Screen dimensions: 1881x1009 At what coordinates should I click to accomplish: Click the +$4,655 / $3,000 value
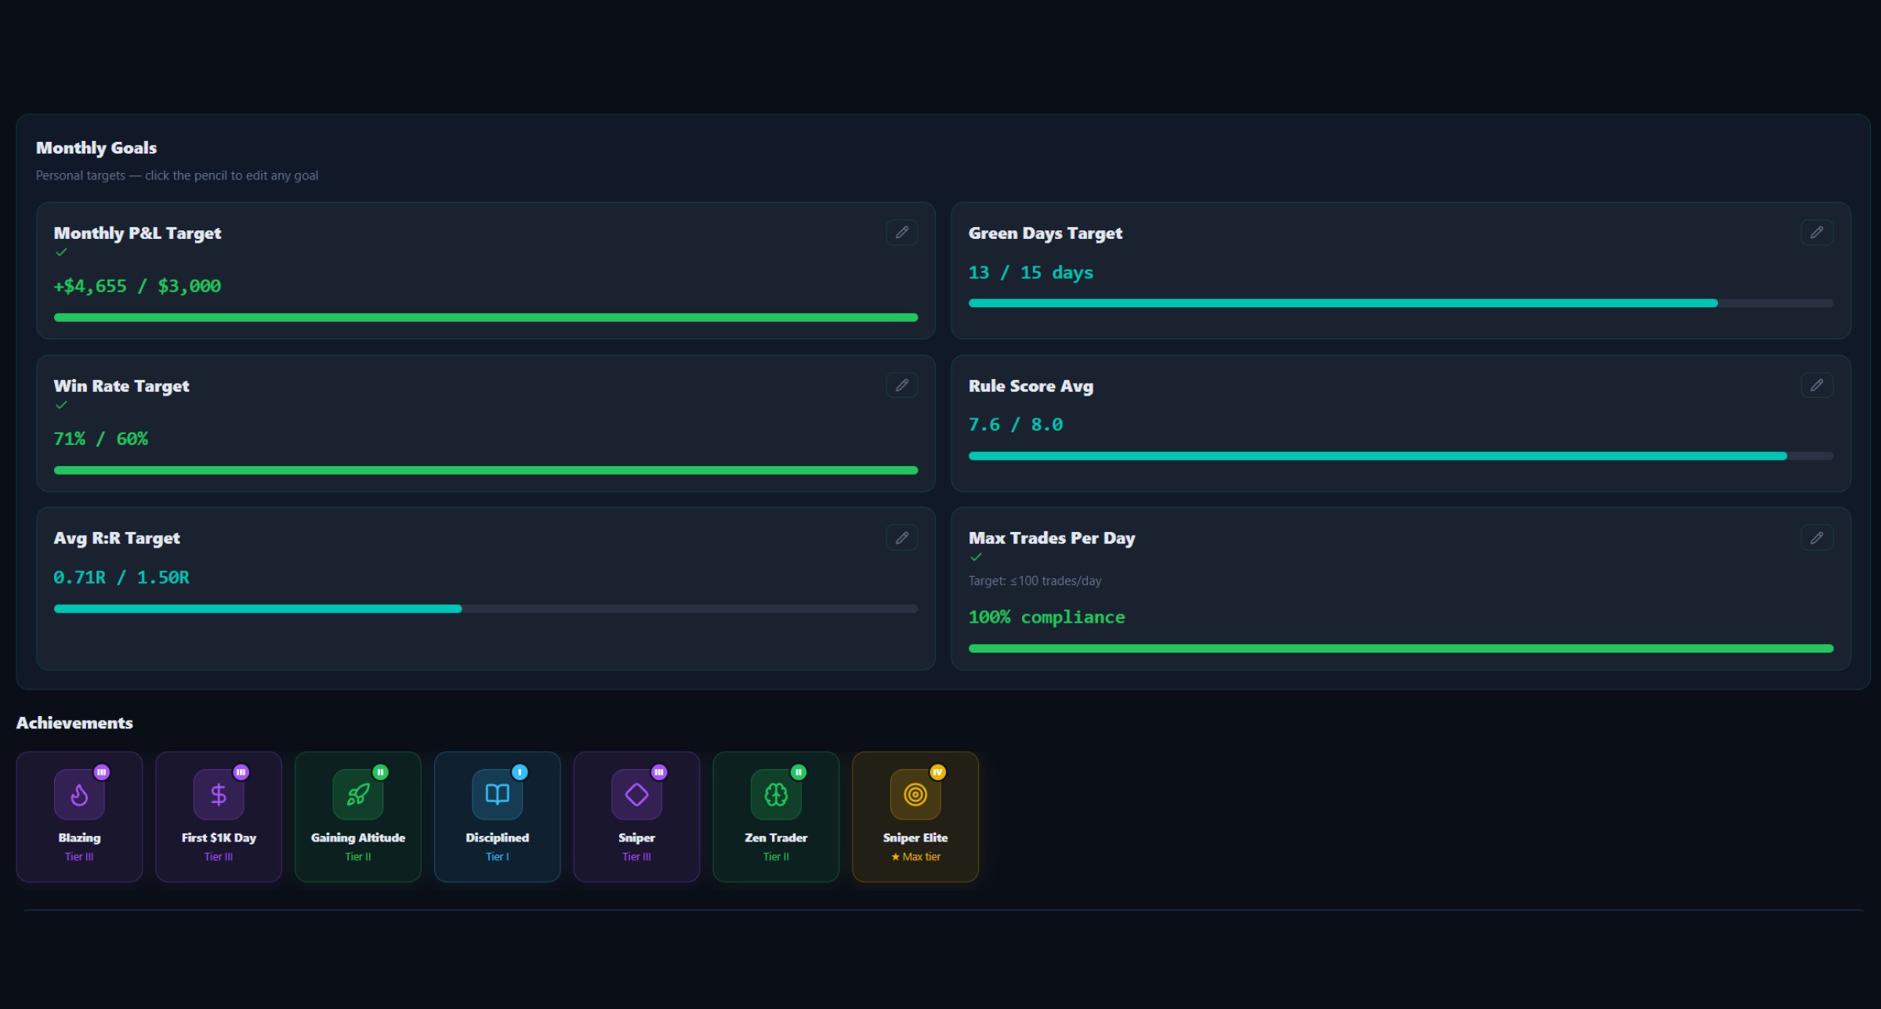tap(137, 286)
